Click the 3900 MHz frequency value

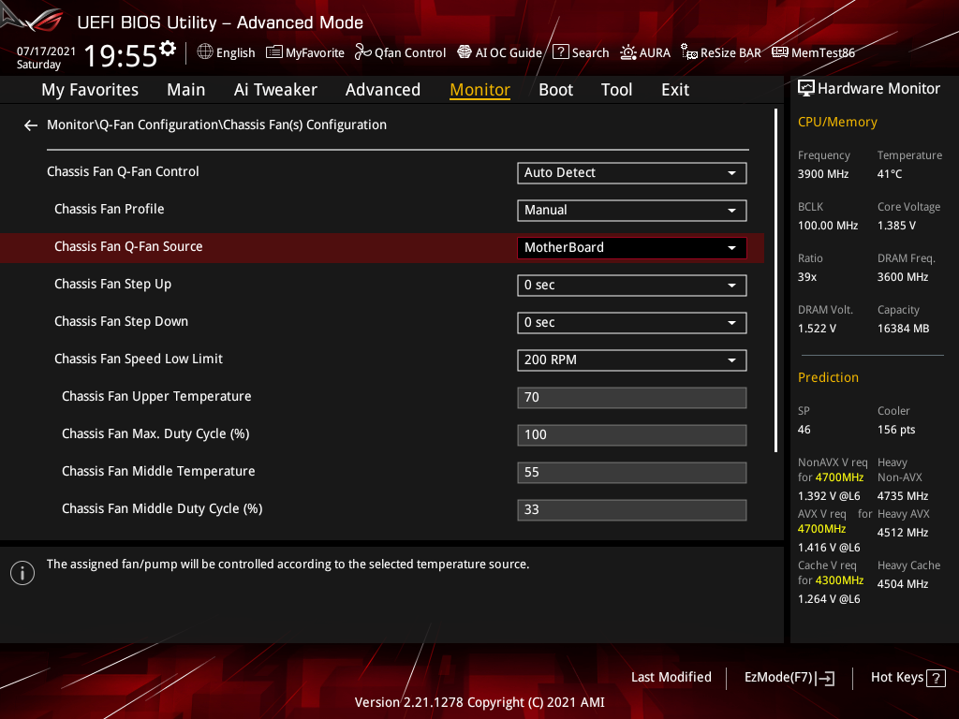[x=823, y=174]
